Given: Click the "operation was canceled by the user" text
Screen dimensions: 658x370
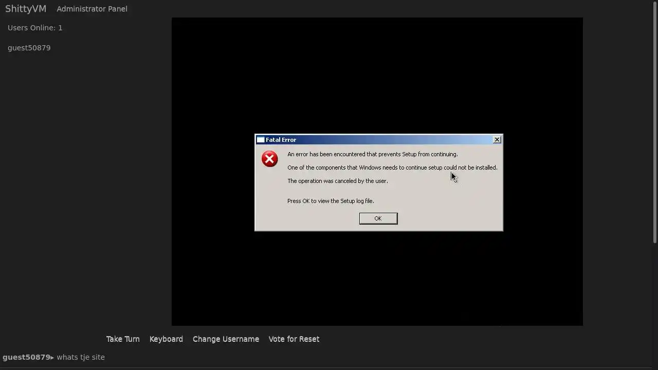Looking at the screenshot, I should (x=338, y=181).
